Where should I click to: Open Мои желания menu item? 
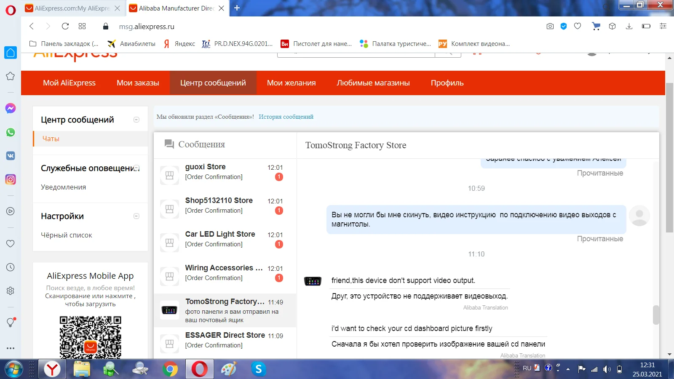pos(292,83)
